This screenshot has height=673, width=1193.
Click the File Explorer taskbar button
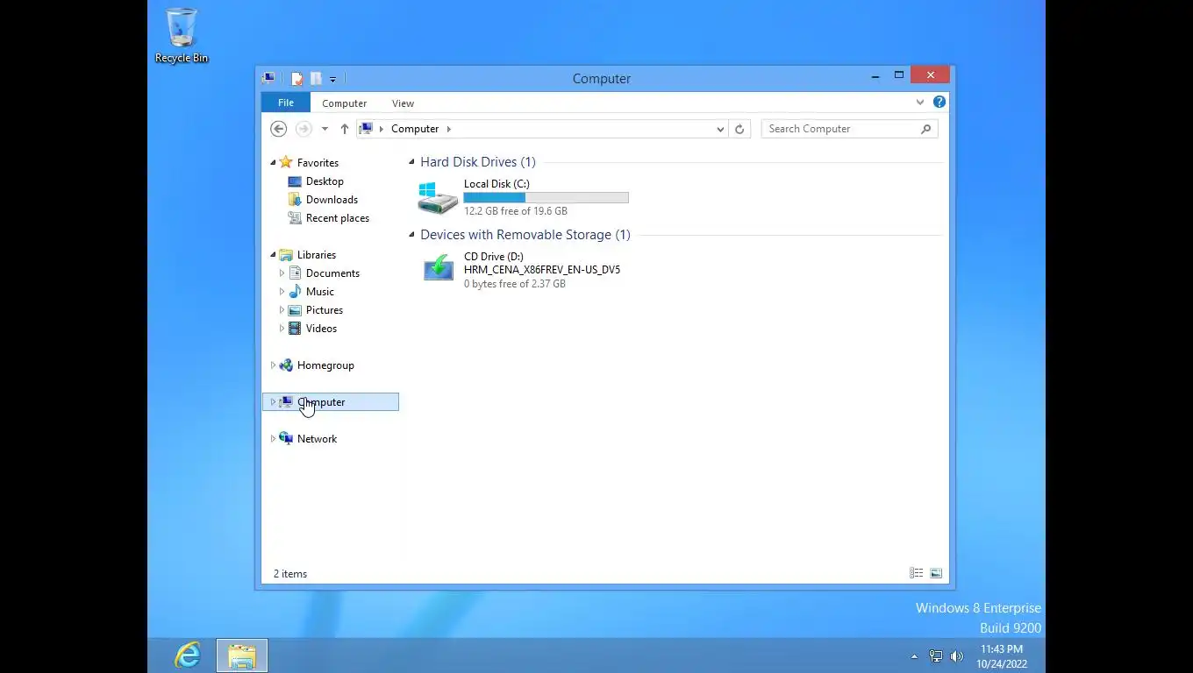pos(242,655)
